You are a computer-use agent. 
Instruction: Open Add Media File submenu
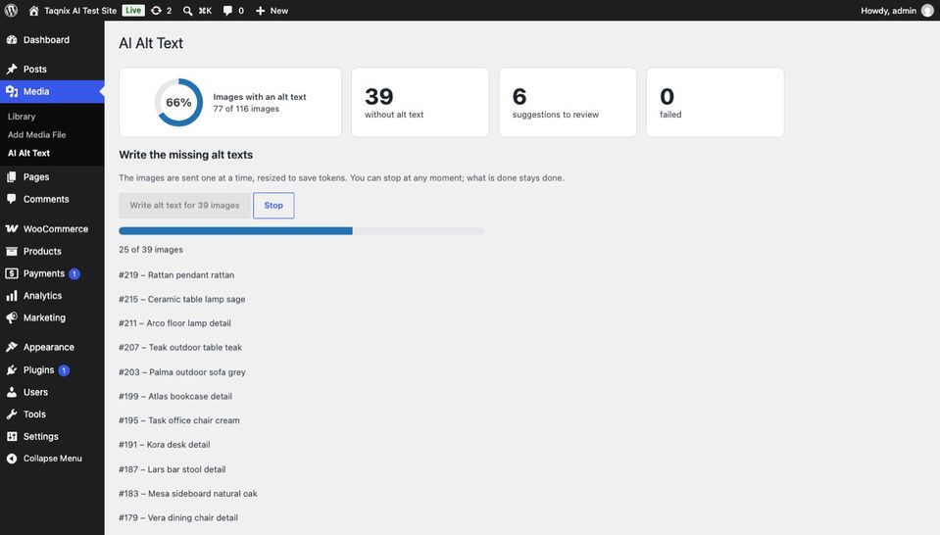tap(36, 135)
